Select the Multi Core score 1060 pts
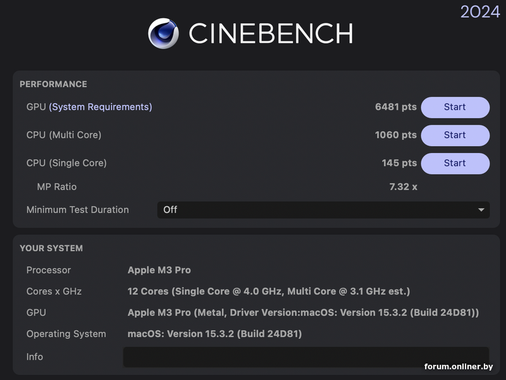Viewport: 506px width, 380px height. (395, 135)
